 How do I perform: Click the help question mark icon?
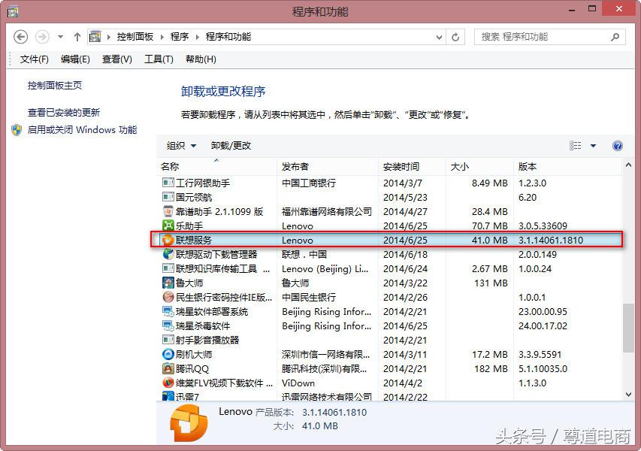(618, 145)
